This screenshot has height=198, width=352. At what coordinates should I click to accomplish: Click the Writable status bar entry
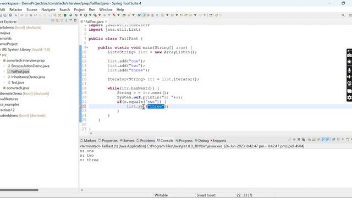(x=161, y=195)
